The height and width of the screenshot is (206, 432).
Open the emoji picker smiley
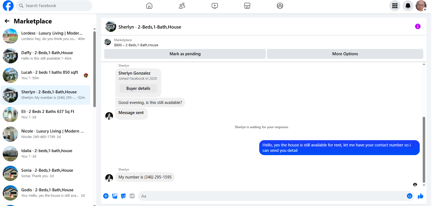click(x=410, y=196)
